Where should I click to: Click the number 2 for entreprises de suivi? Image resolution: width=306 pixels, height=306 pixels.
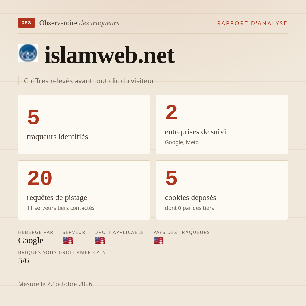[x=171, y=112]
